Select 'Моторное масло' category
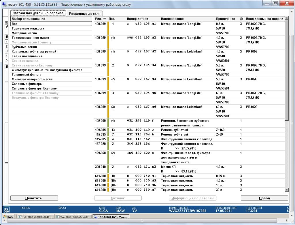The width and height of the screenshot is (295, 225). point(51,33)
